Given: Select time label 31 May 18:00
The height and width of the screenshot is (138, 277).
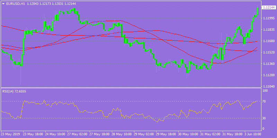Looking at the screenshot, I should click(x=233, y=134).
